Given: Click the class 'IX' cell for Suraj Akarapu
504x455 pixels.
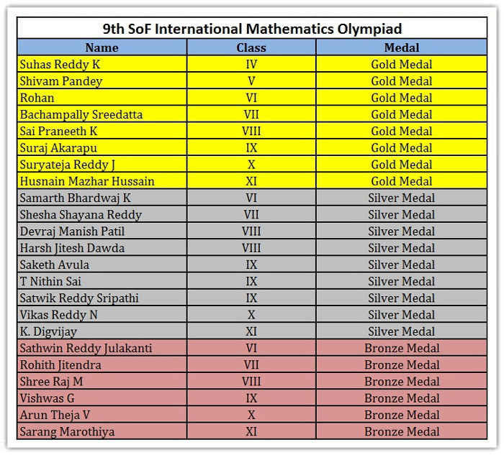Looking at the screenshot, I should (251, 147).
